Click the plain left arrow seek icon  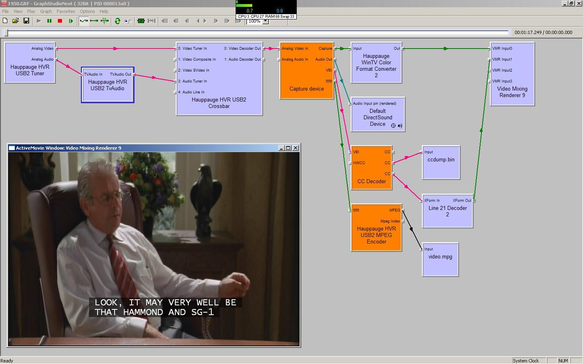tap(198, 21)
